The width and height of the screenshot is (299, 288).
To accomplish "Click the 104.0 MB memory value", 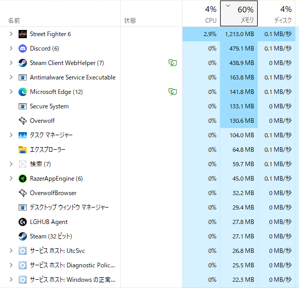I will [x=242, y=135].
